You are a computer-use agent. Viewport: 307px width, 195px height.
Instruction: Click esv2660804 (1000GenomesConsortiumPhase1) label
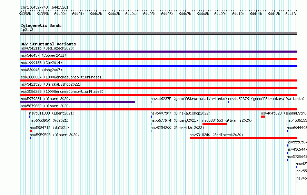tap(62, 77)
